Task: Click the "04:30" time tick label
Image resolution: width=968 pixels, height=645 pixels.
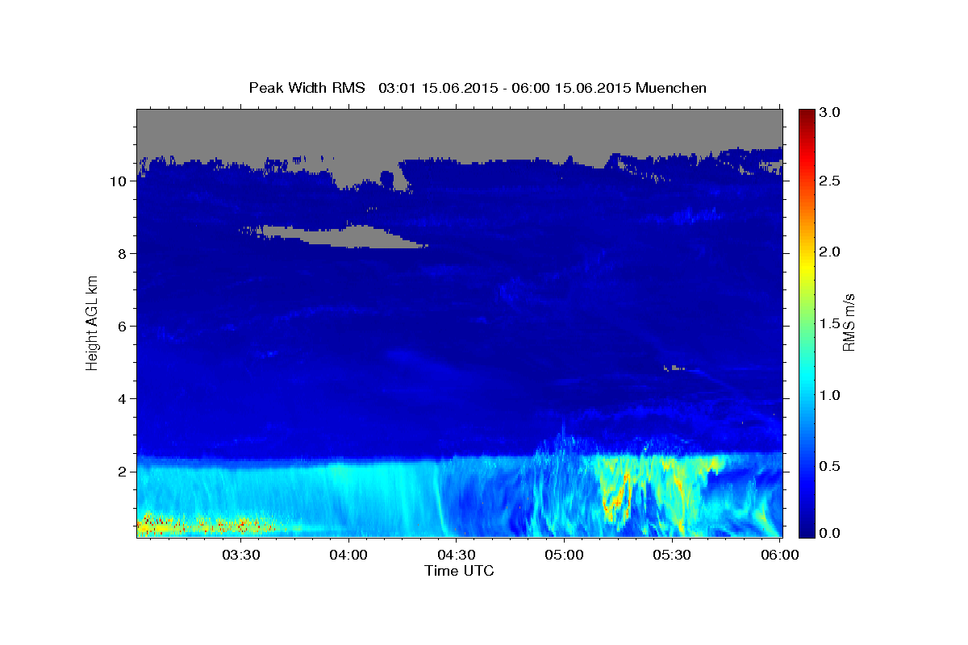Action: 457,555
